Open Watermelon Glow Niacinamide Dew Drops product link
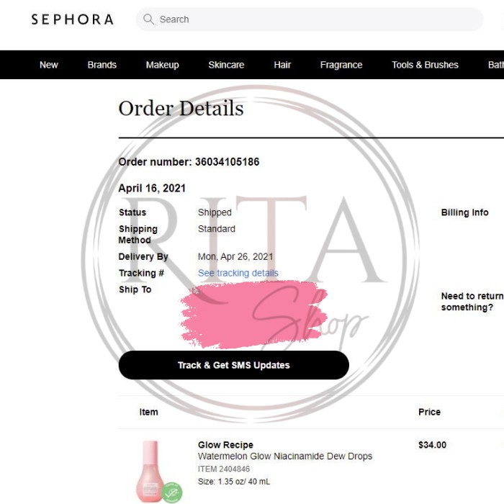This screenshot has width=504, height=504. click(285, 456)
